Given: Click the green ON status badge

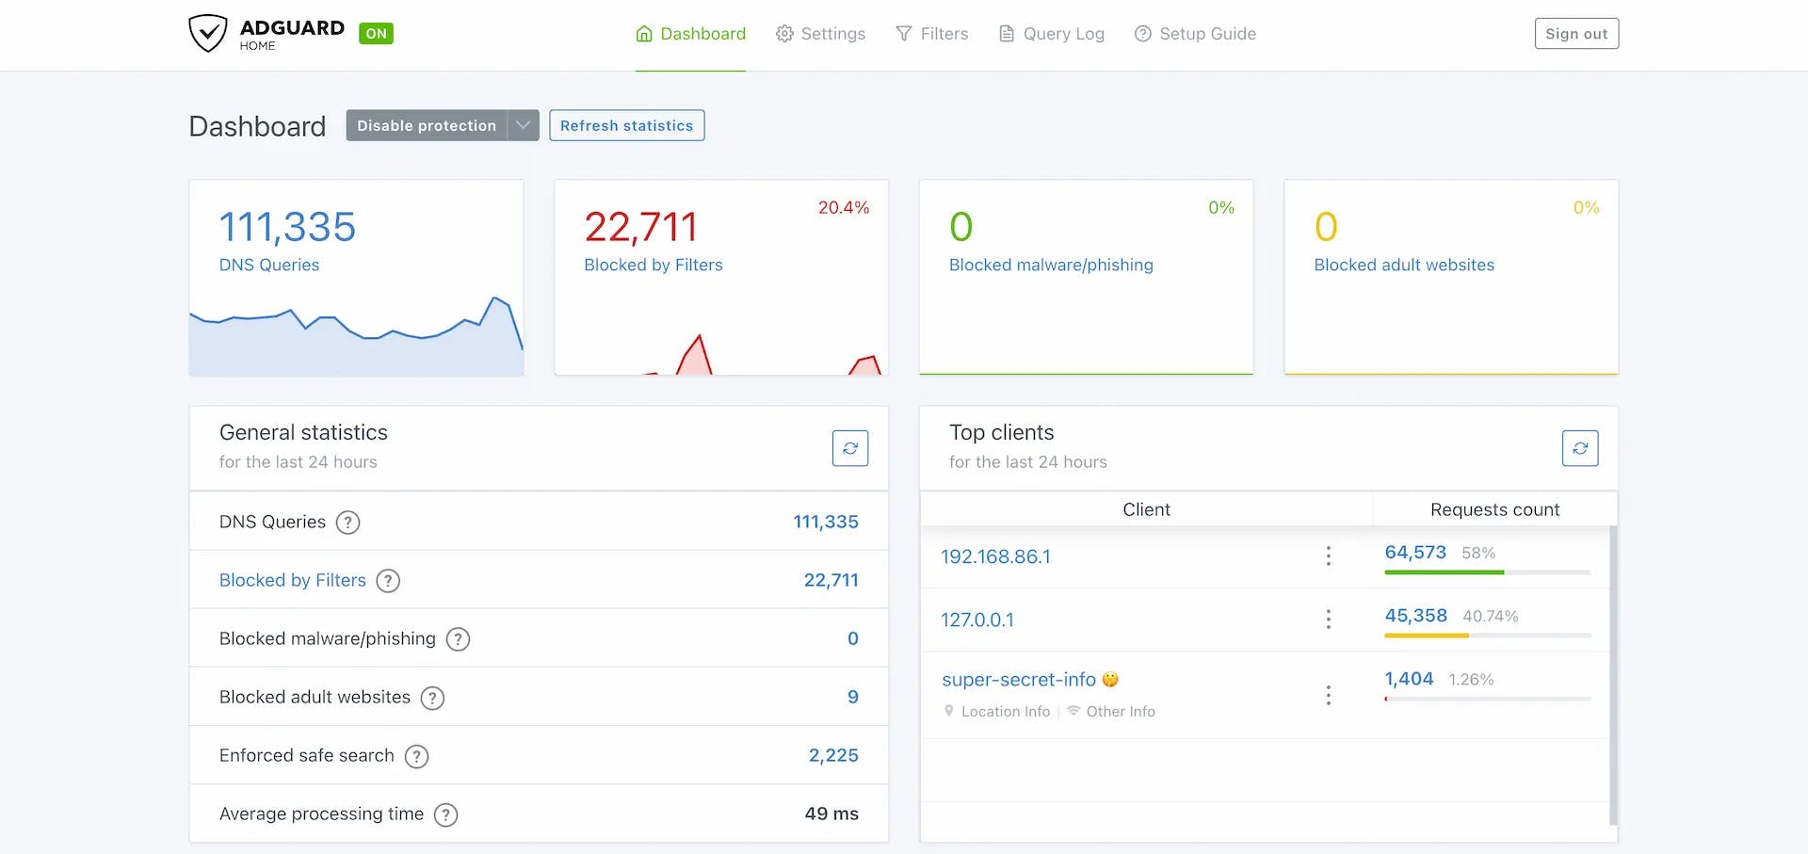Looking at the screenshot, I should pyautogui.click(x=376, y=34).
